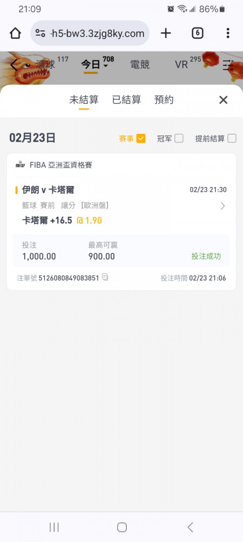Select the 未結算 tab
This screenshot has width=243, height=542.
tap(84, 100)
